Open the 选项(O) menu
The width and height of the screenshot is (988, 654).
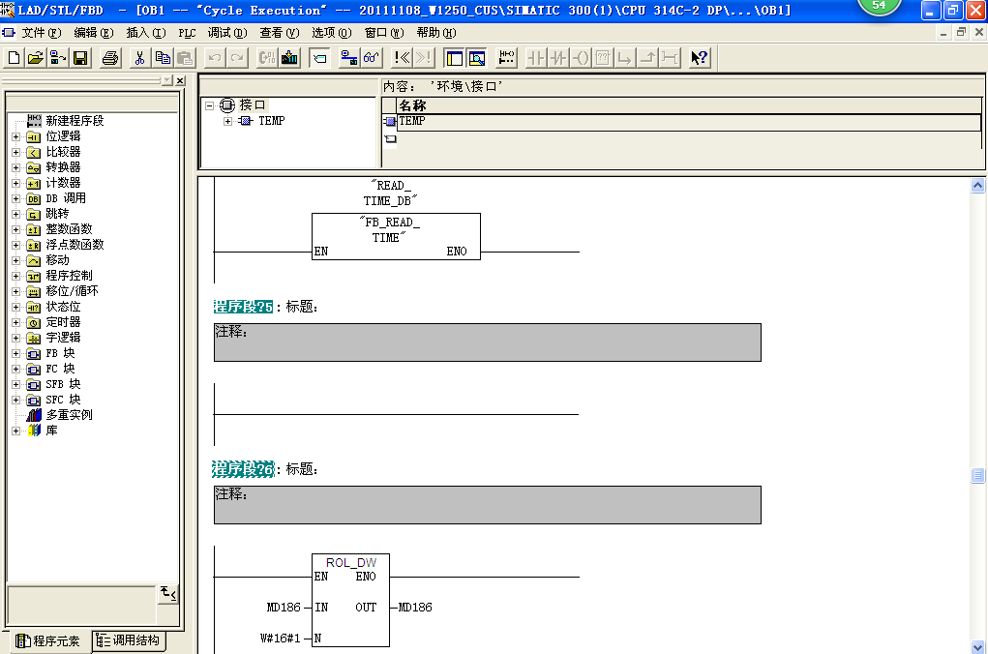[x=330, y=33]
